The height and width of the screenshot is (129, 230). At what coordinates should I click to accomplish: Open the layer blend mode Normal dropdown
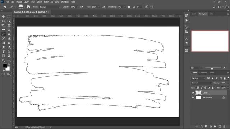pos(202,83)
